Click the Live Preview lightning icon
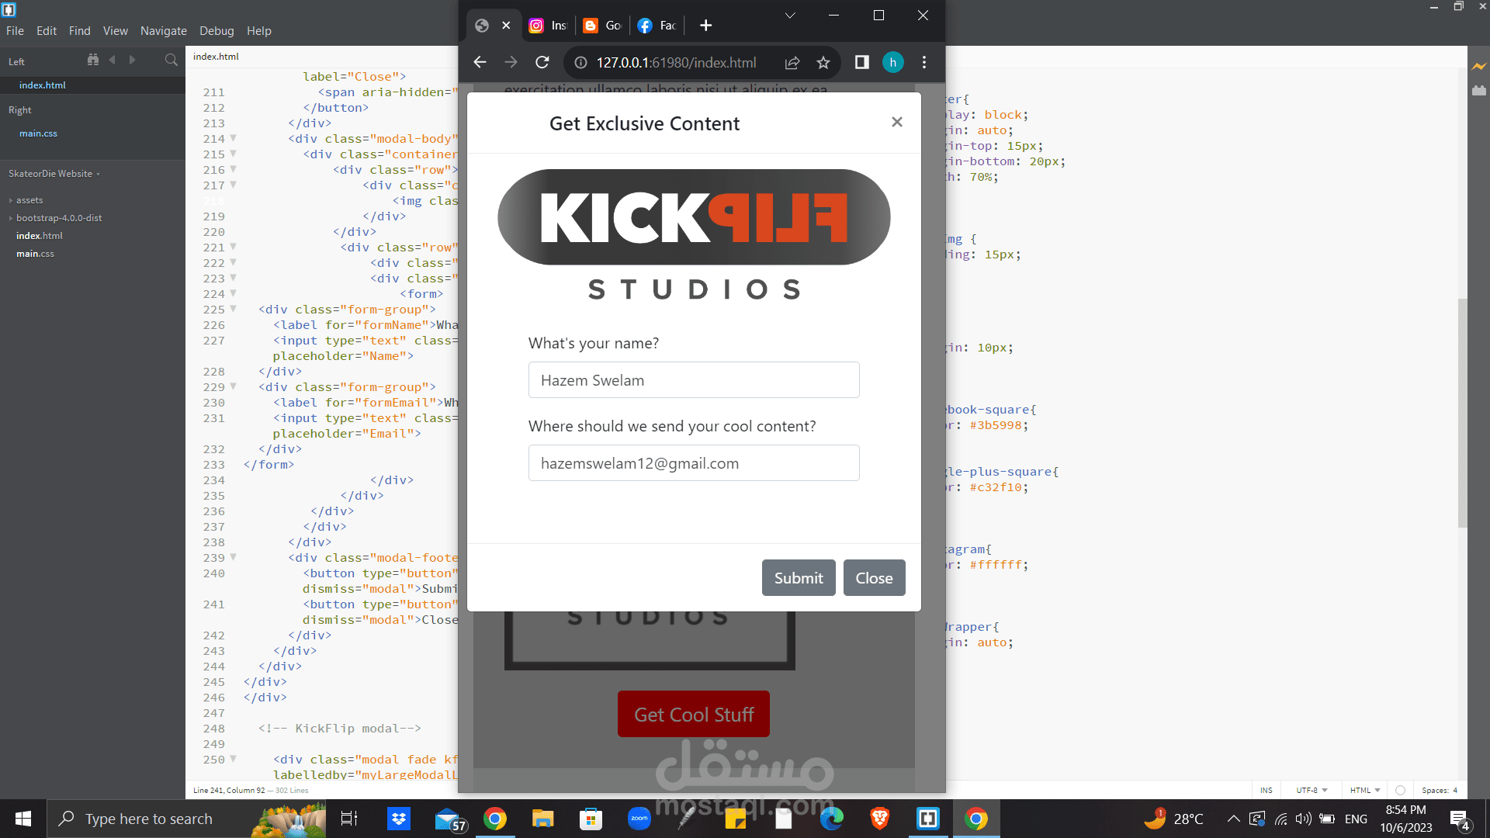This screenshot has height=838, width=1490. point(1479,66)
